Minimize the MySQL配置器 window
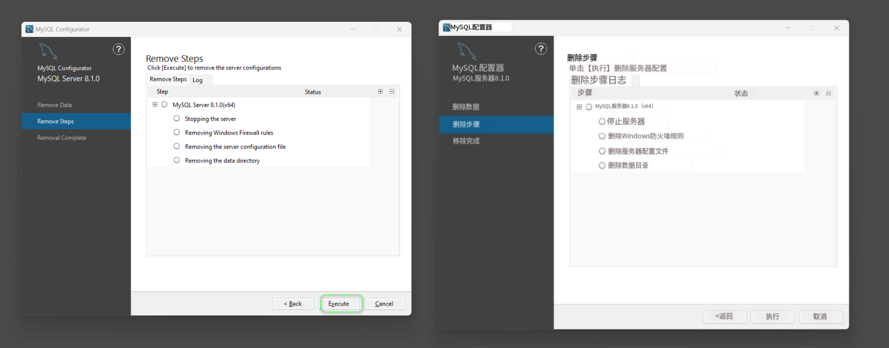The image size is (889, 348). pos(788,28)
